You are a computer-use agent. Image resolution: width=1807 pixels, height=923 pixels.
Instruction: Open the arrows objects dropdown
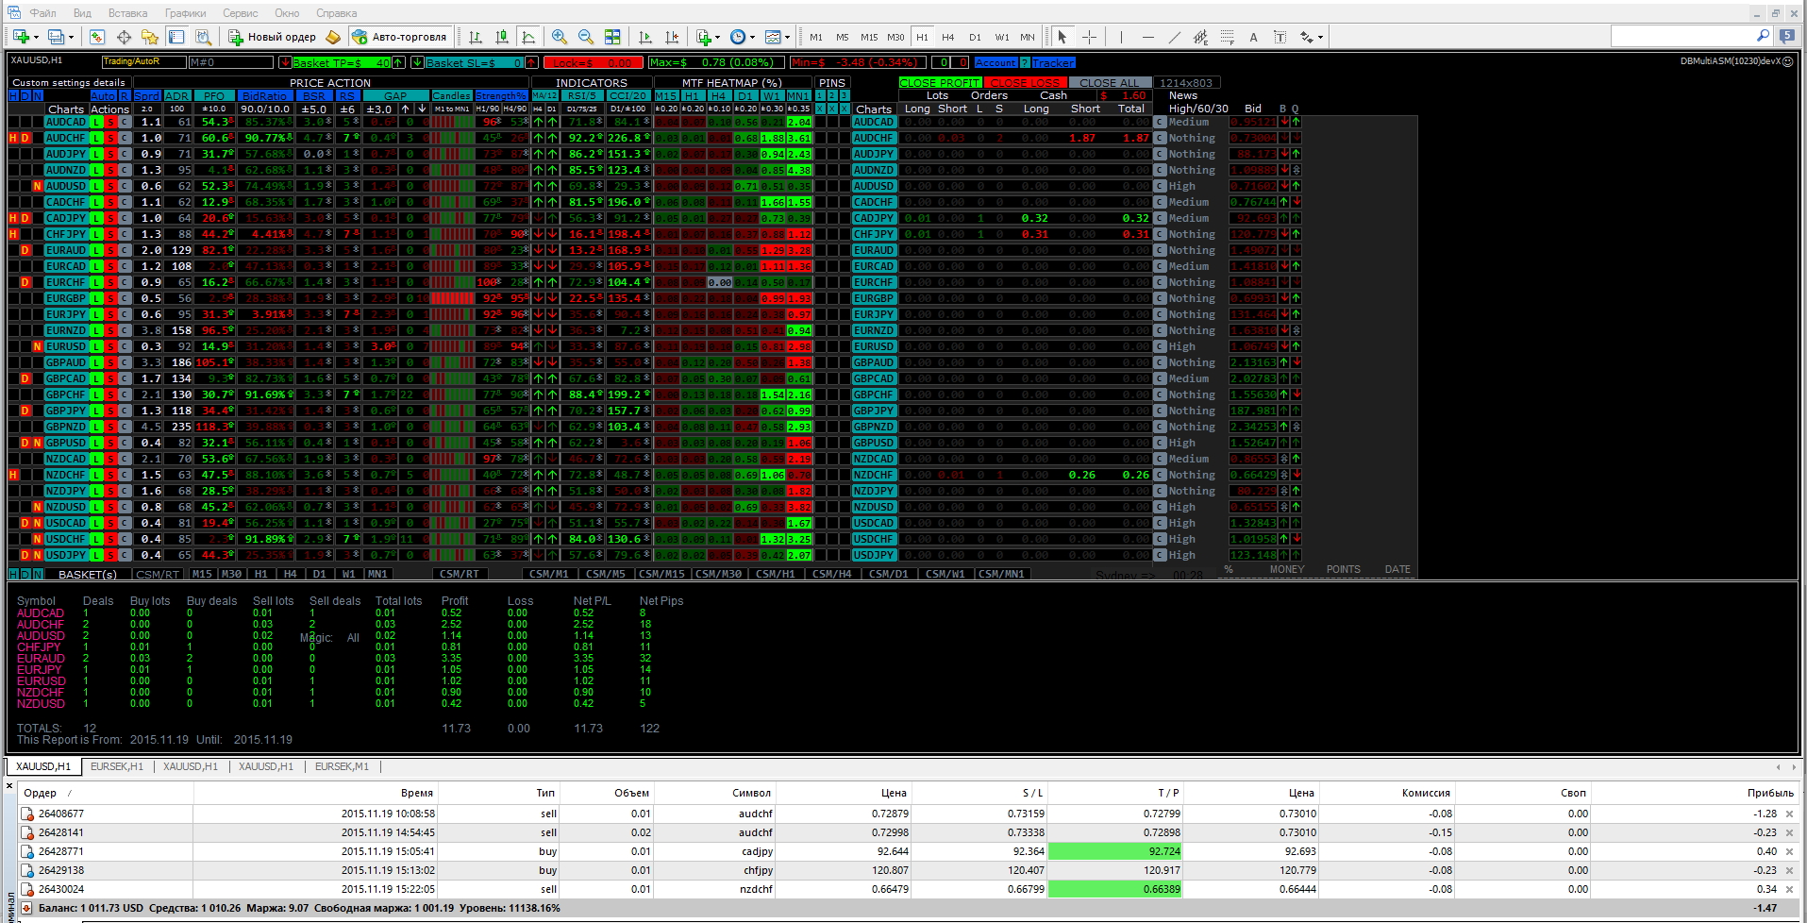pyautogui.click(x=1320, y=38)
